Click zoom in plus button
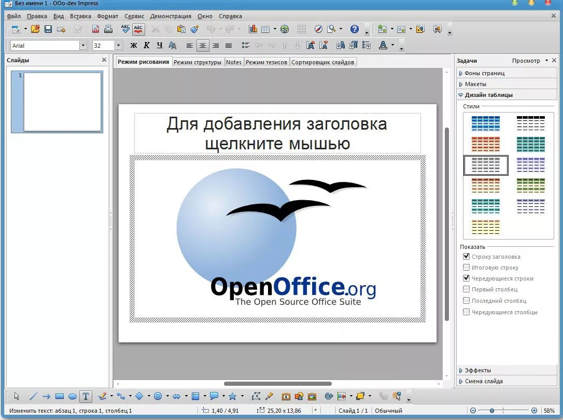The image size is (563, 420). [534, 410]
